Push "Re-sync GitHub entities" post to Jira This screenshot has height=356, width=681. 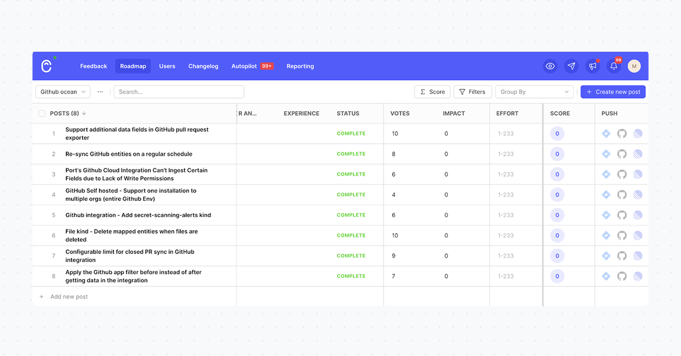pos(606,154)
